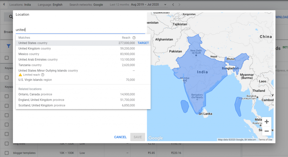
Task: Open the Terms of Use map link
Action: click(x=265, y=140)
